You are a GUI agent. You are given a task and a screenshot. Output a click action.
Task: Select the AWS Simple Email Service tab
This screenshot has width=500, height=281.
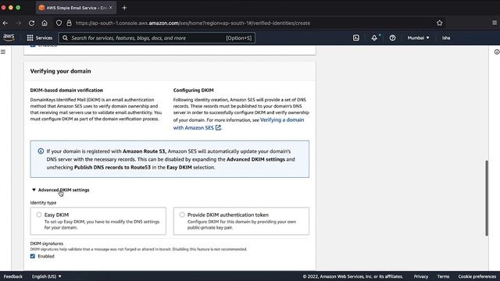tap(76, 8)
